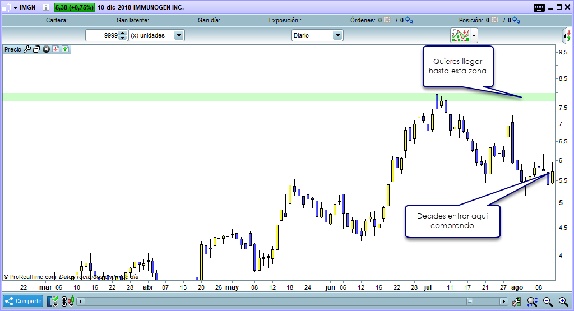Open the Órdenes settings gear icon
Screen dimensions: 574x311
409,20
